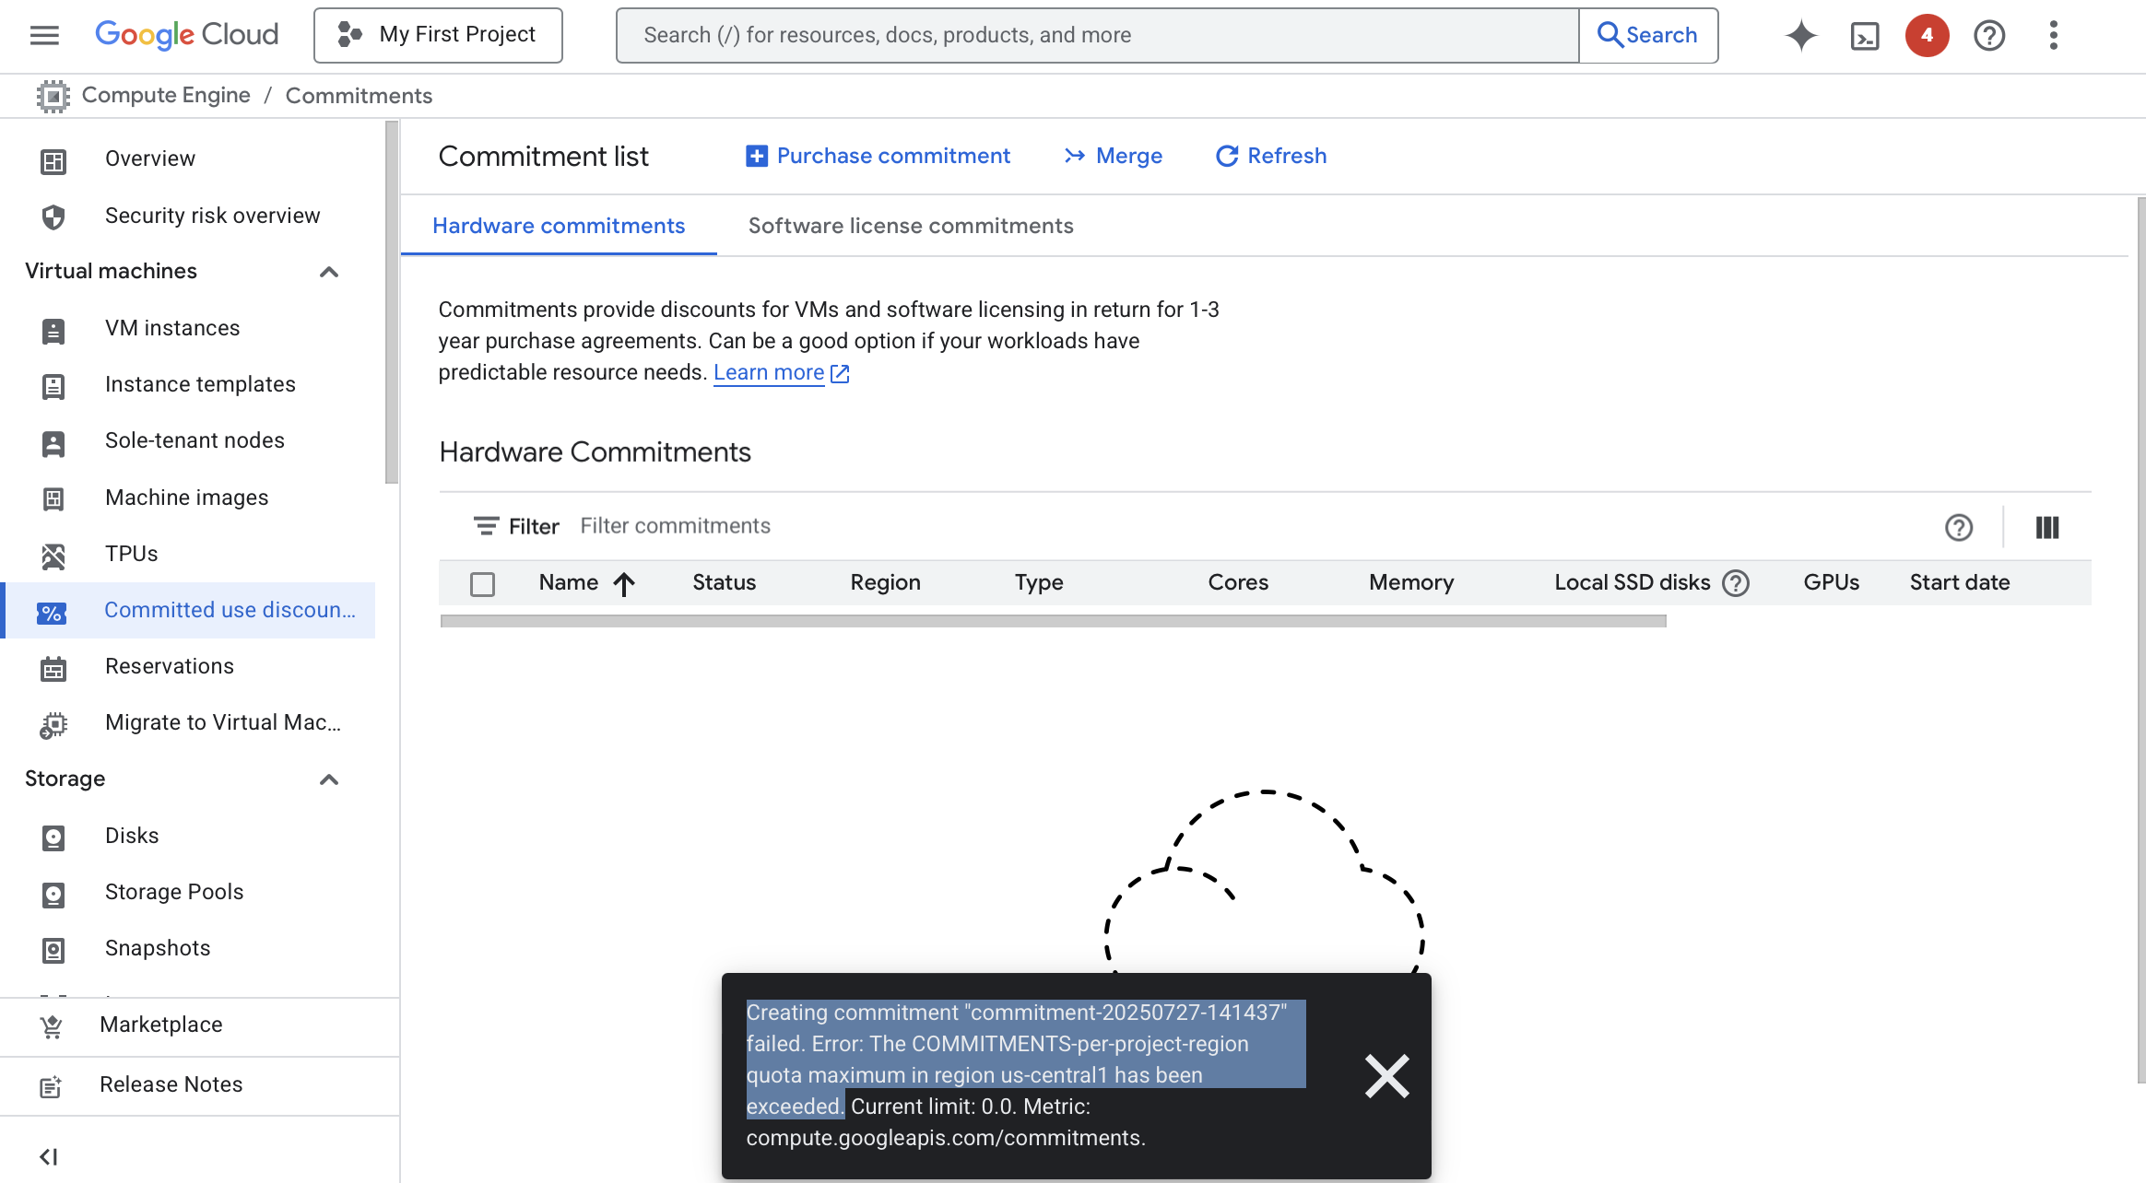Screen dimensions: 2146x1183
Task: Open the My First Project selector
Action: [x=438, y=35]
